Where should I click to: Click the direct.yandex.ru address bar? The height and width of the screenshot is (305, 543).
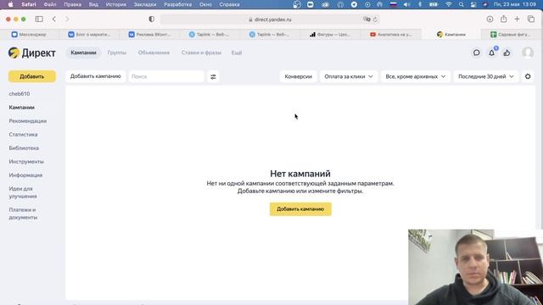point(270,19)
